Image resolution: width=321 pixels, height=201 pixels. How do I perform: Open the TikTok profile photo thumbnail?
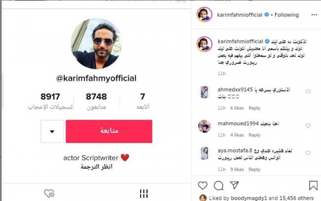coord(96,43)
